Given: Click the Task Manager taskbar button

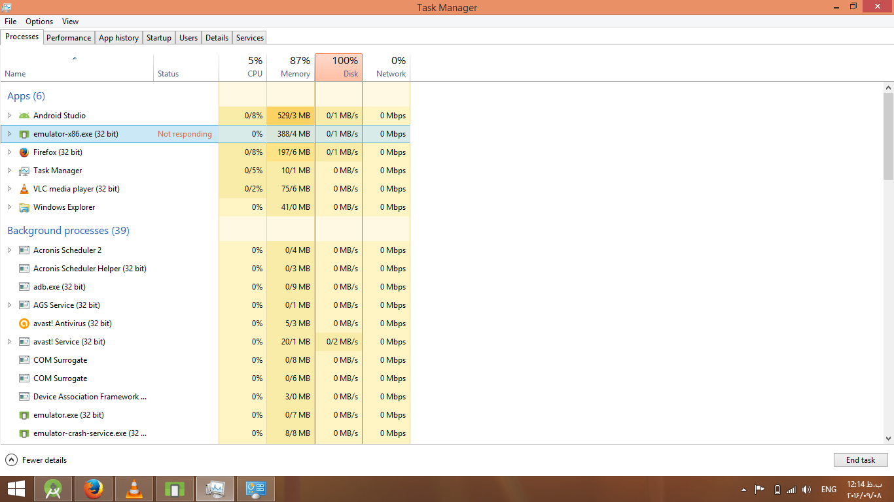Looking at the screenshot, I should 215,489.
